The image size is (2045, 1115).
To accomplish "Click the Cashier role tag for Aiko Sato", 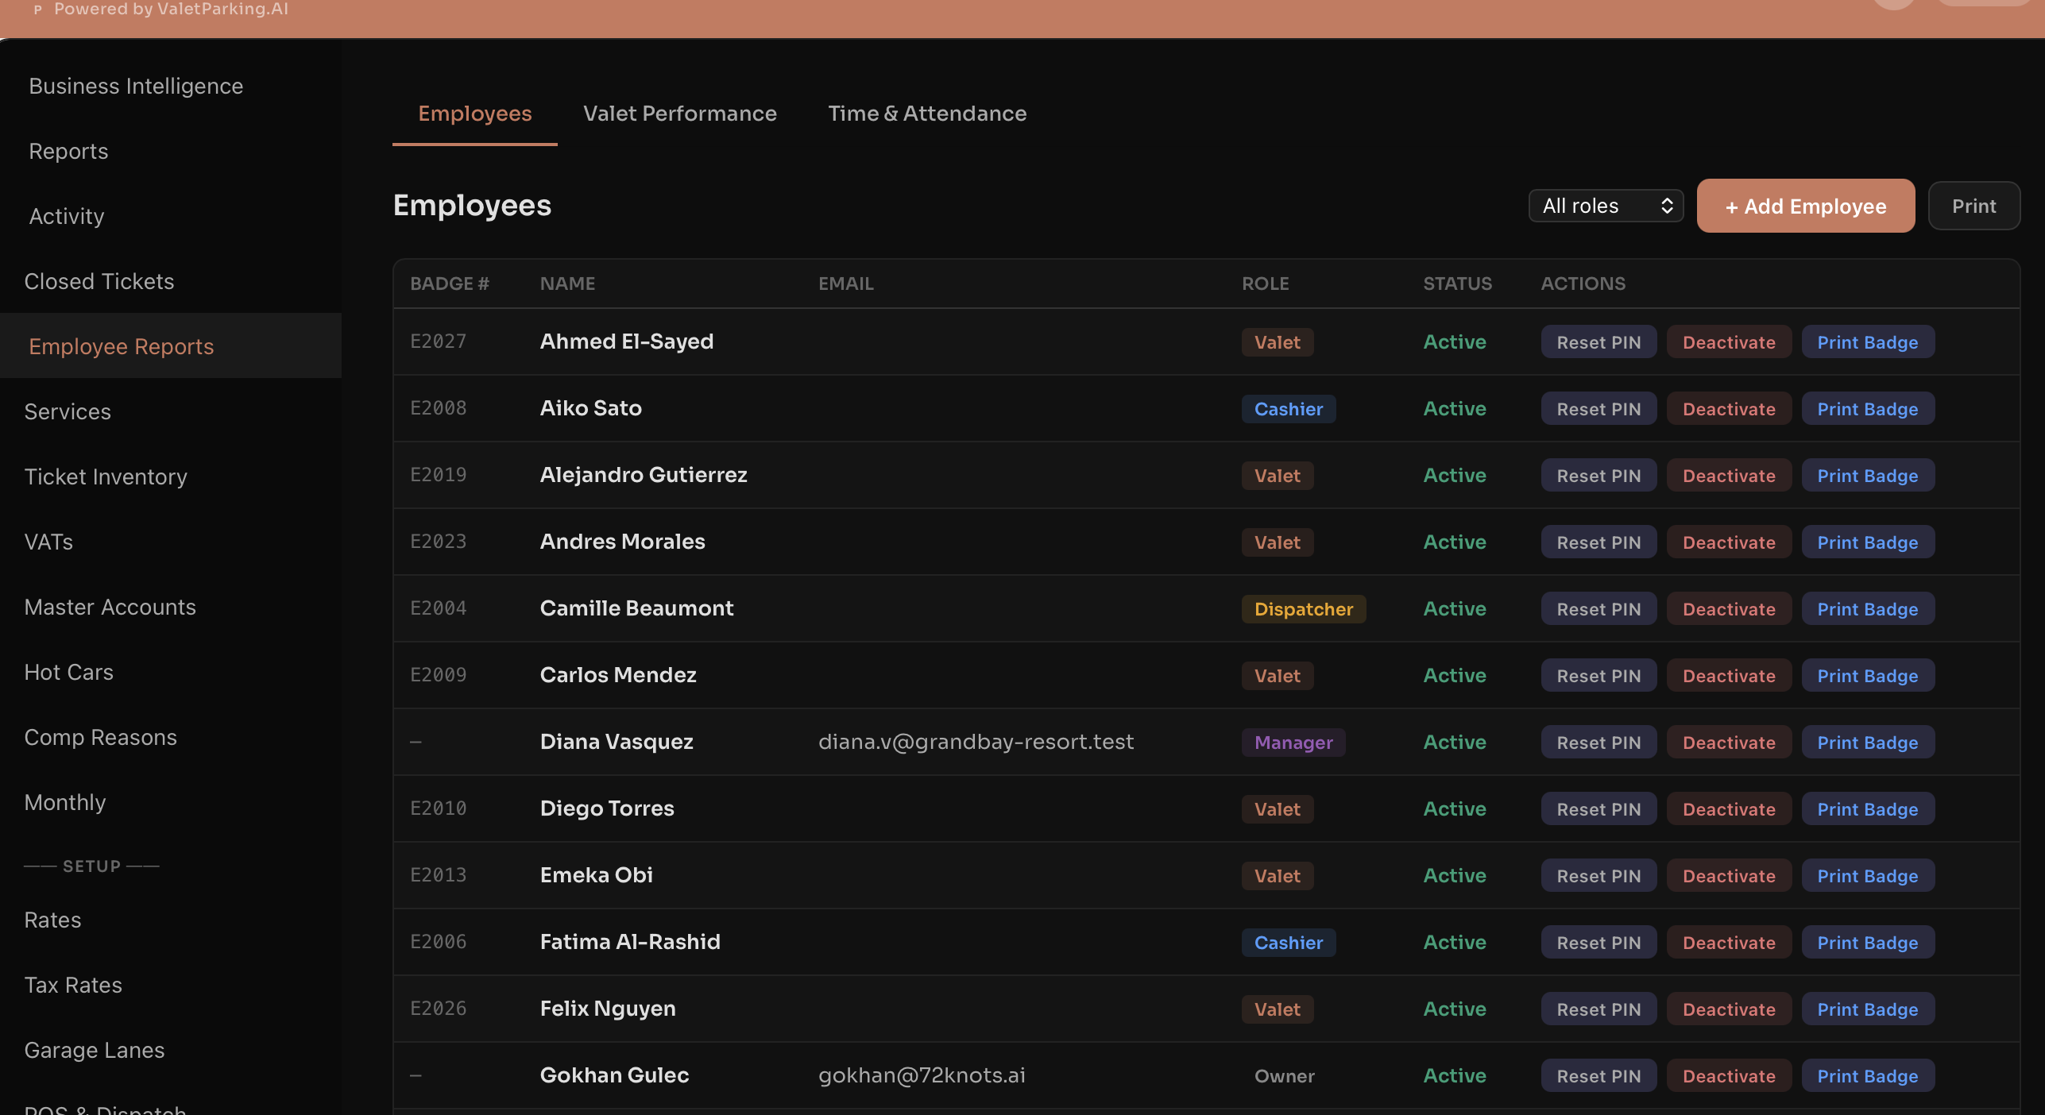I will [1289, 408].
